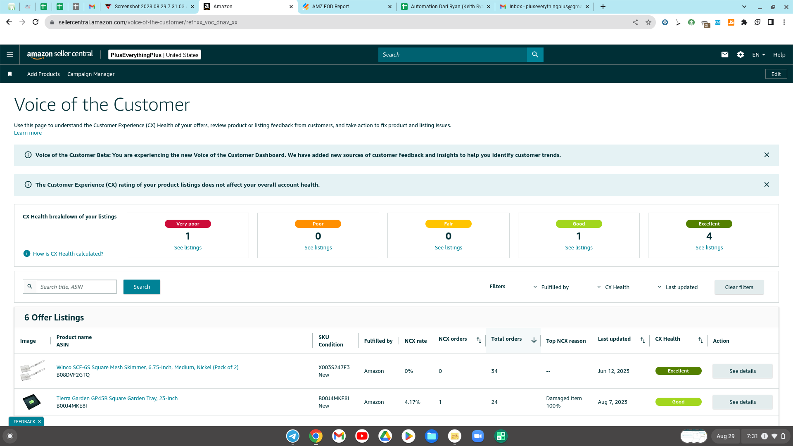
Task: Focus the Search title, ASIN field
Action: tap(77, 287)
